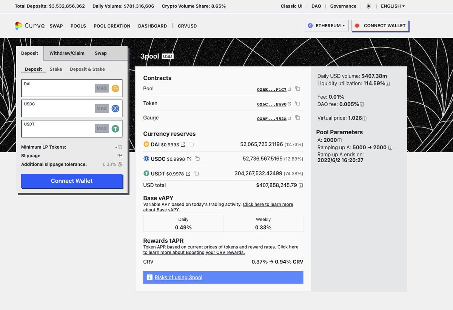Click MAX for USDC
453x310 pixels.
(x=102, y=108)
